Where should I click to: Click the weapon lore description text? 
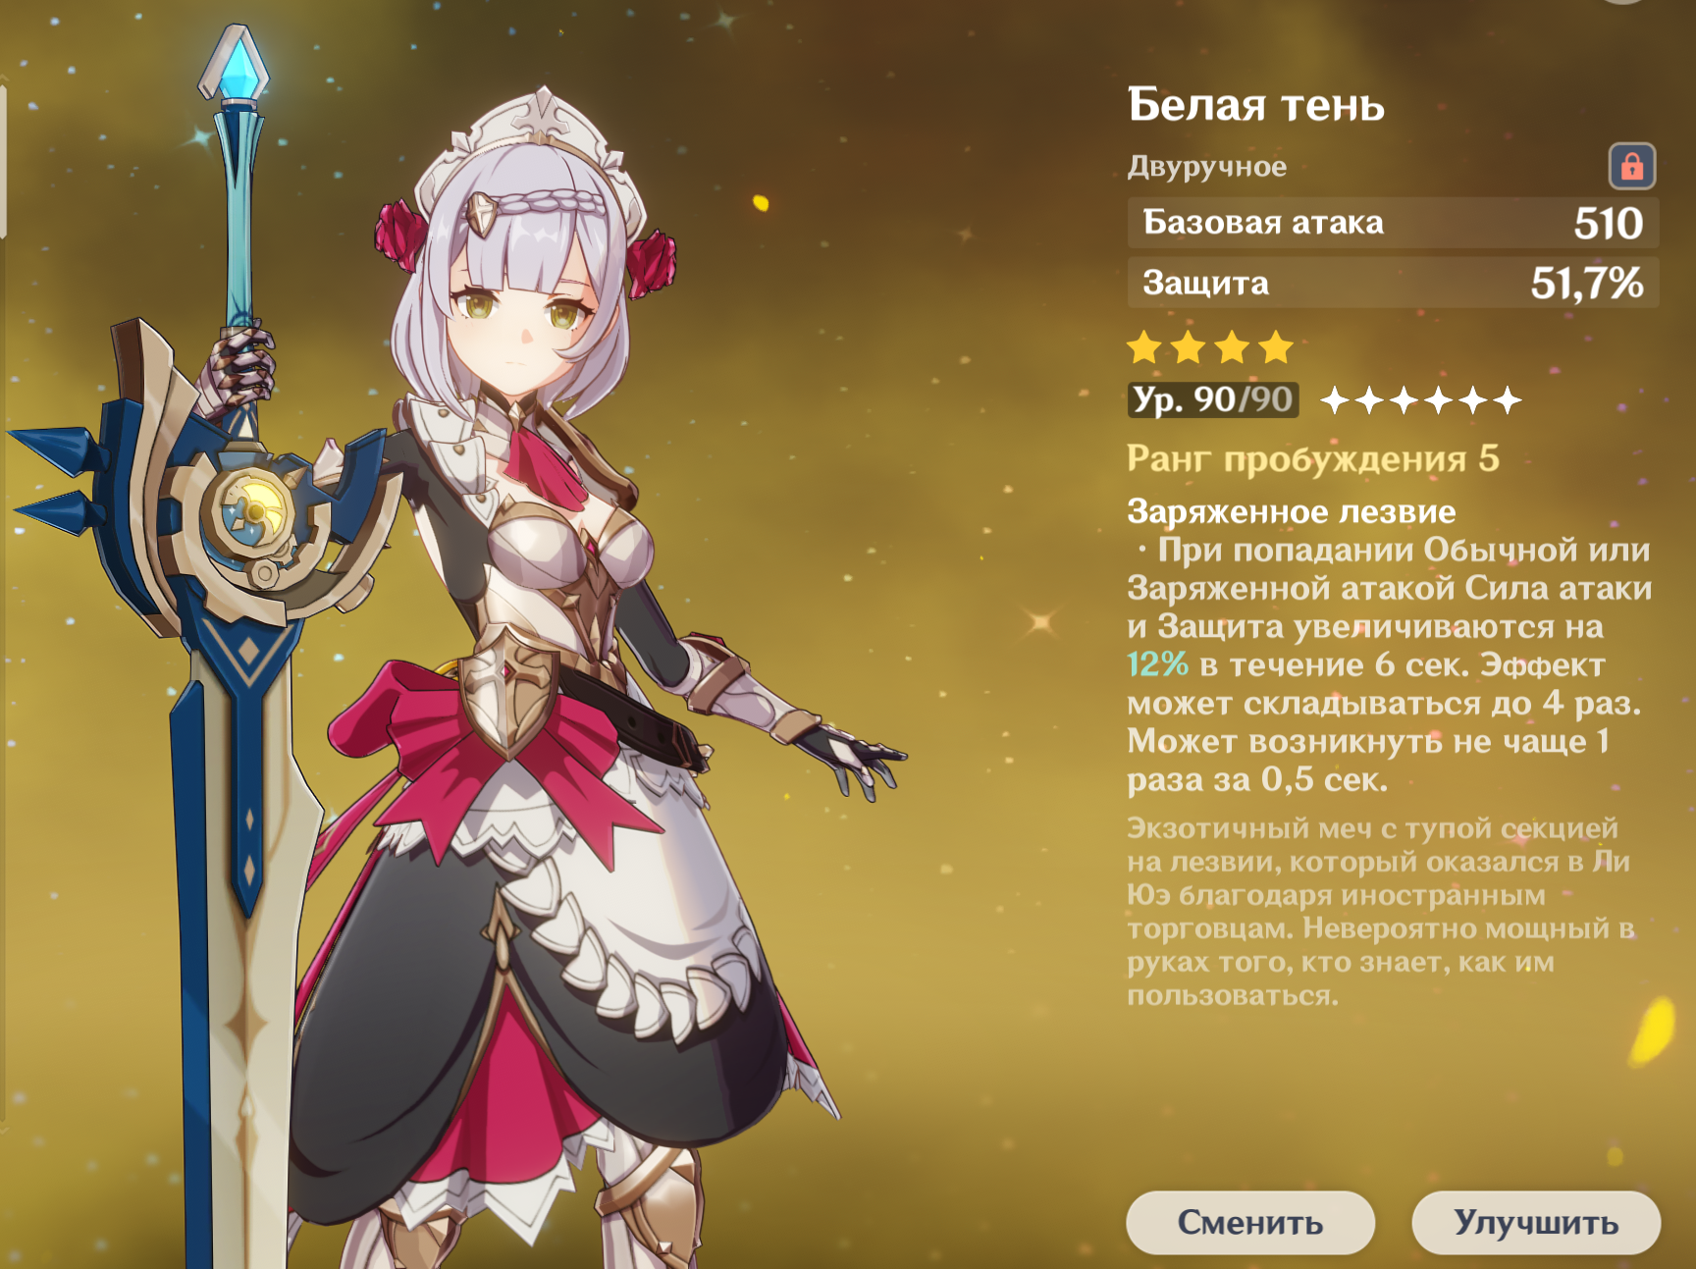tap(1378, 911)
